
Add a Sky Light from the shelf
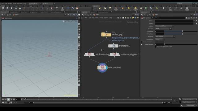click(141, 9)
